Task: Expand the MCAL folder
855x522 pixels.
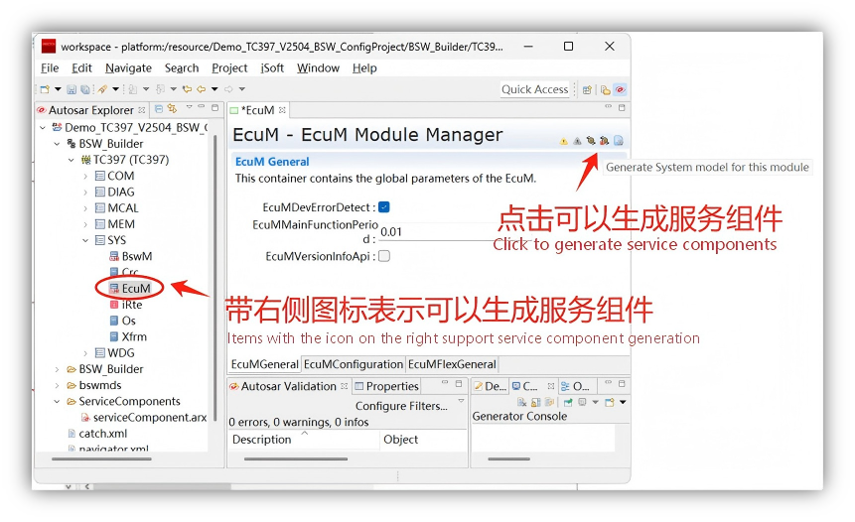Action: click(85, 208)
